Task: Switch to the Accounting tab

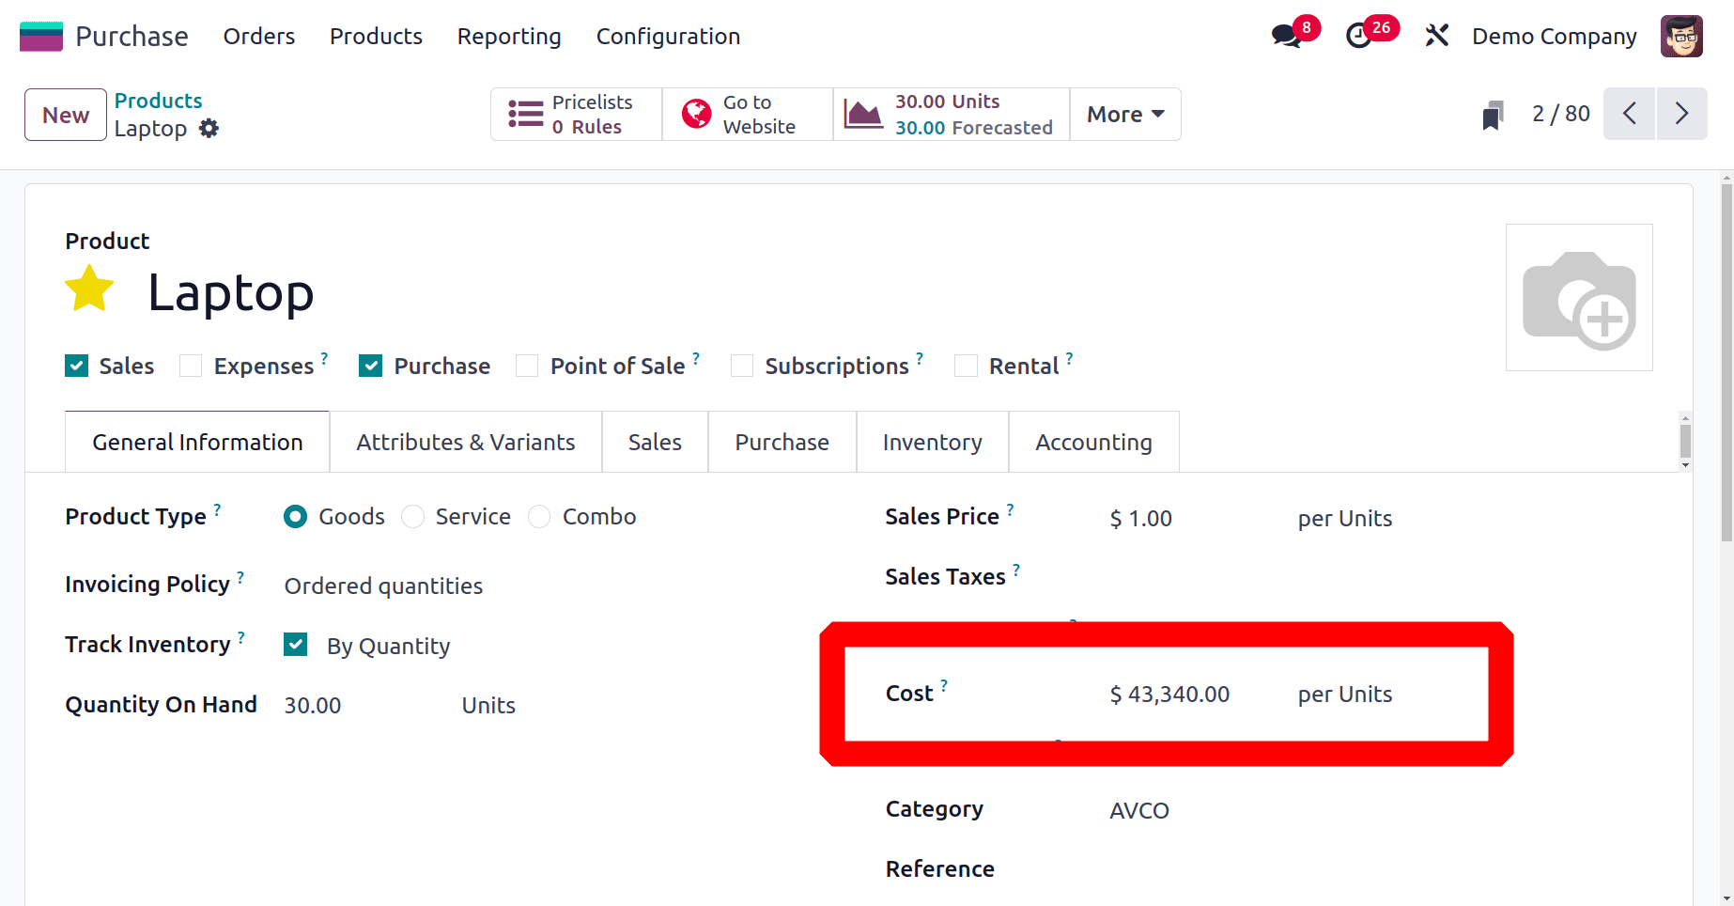Action: coord(1093,442)
